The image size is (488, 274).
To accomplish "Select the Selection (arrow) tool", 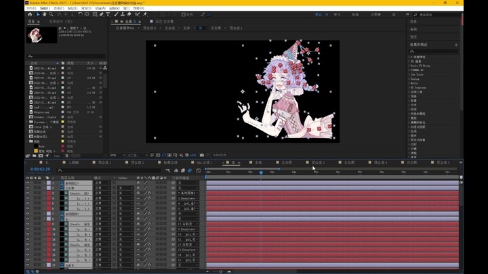I will (38, 14).
